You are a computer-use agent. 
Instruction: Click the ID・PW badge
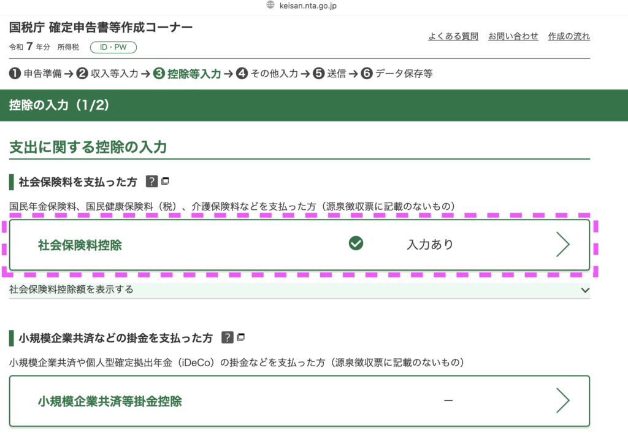(x=113, y=47)
